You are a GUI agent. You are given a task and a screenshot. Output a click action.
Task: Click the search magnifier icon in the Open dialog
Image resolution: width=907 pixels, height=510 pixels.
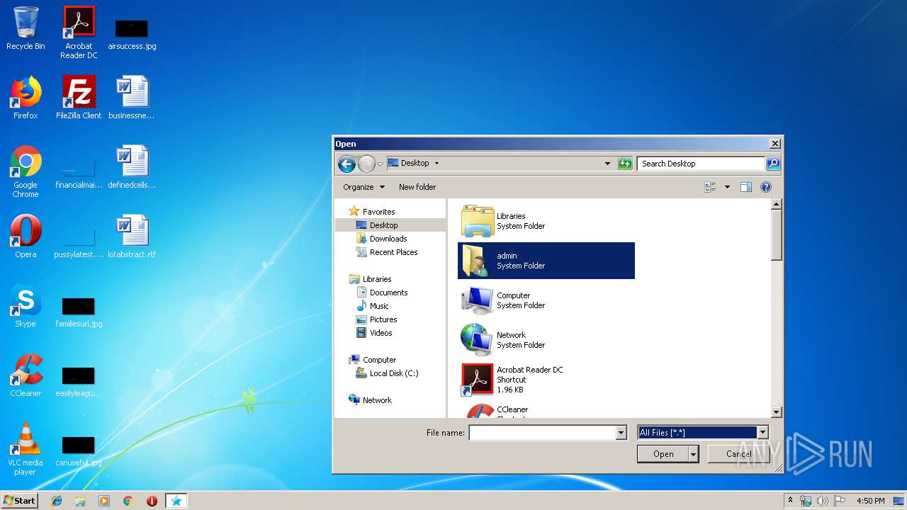[773, 164]
